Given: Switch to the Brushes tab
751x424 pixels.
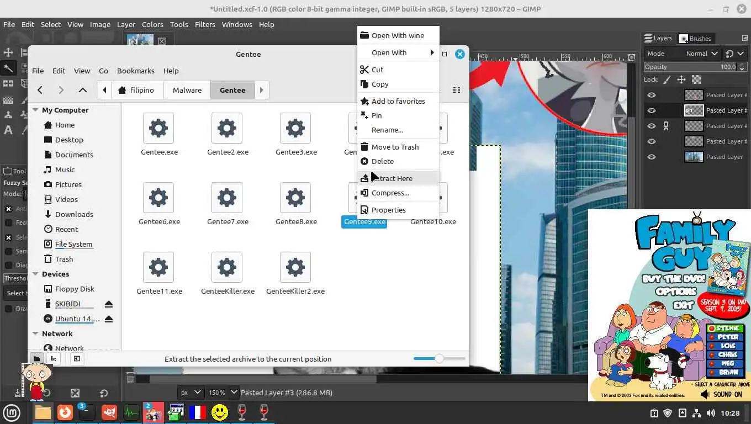Looking at the screenshot, I should pos(696,39).
